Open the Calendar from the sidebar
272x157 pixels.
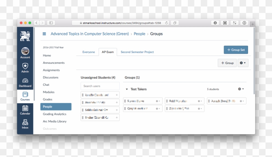[25, 110]
